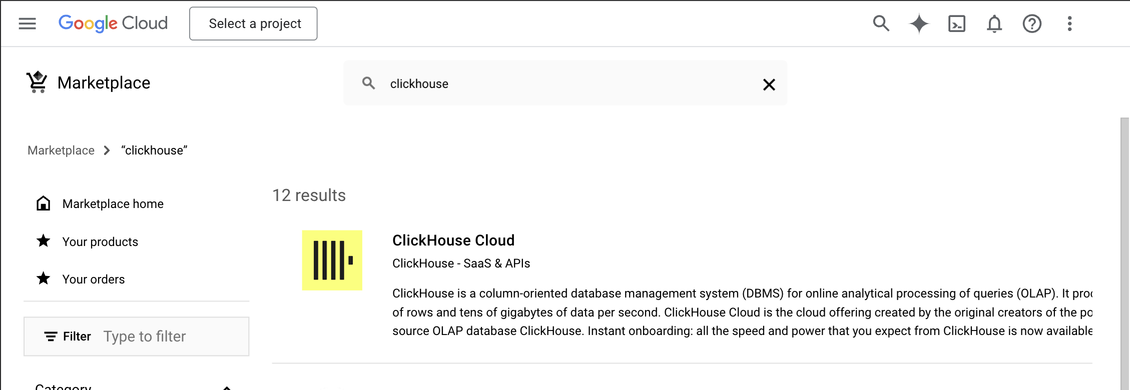View notifications via the bell icon
This screenshot has height=390, width=1130.
(994, 23)
